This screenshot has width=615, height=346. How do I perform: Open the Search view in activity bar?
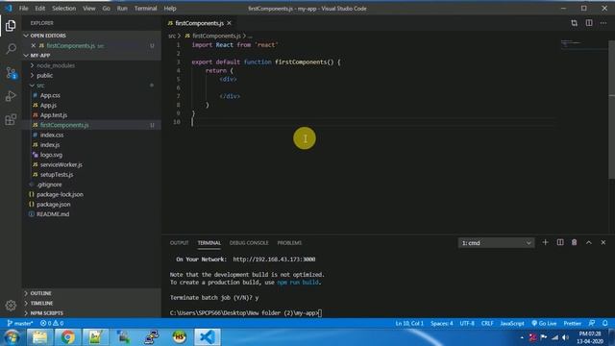[11, 49]
